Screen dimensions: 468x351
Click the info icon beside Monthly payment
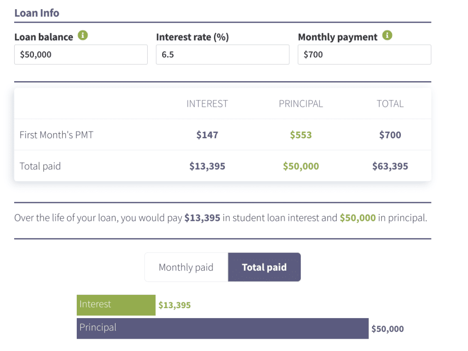click(387, 36)
